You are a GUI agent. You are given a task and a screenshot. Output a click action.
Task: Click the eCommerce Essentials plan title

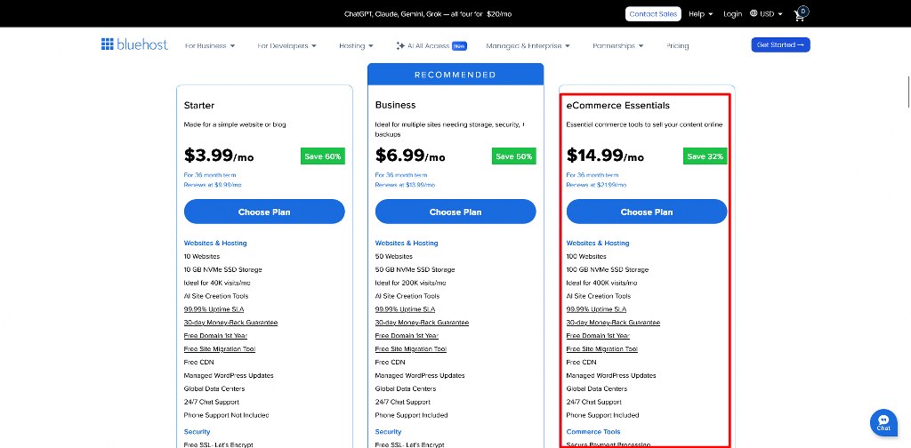(618, 106)
